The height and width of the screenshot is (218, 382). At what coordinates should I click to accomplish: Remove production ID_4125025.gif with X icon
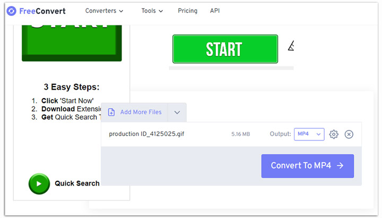coord(349,134)
